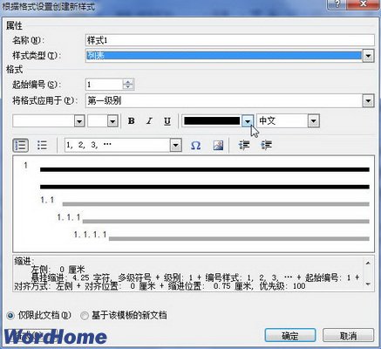Viewport: 381px width, 349px height.
Task: Open the help question mark button
Action: point(338,4)
